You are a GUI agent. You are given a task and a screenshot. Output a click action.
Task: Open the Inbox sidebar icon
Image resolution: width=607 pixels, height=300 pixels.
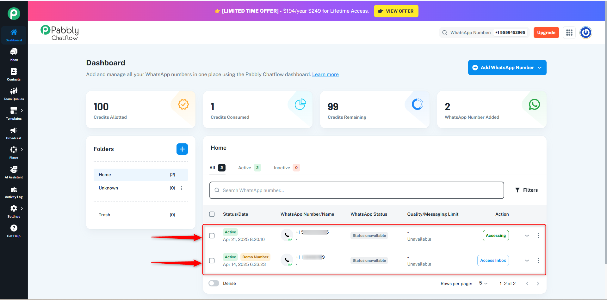click(x=14, y=55)
